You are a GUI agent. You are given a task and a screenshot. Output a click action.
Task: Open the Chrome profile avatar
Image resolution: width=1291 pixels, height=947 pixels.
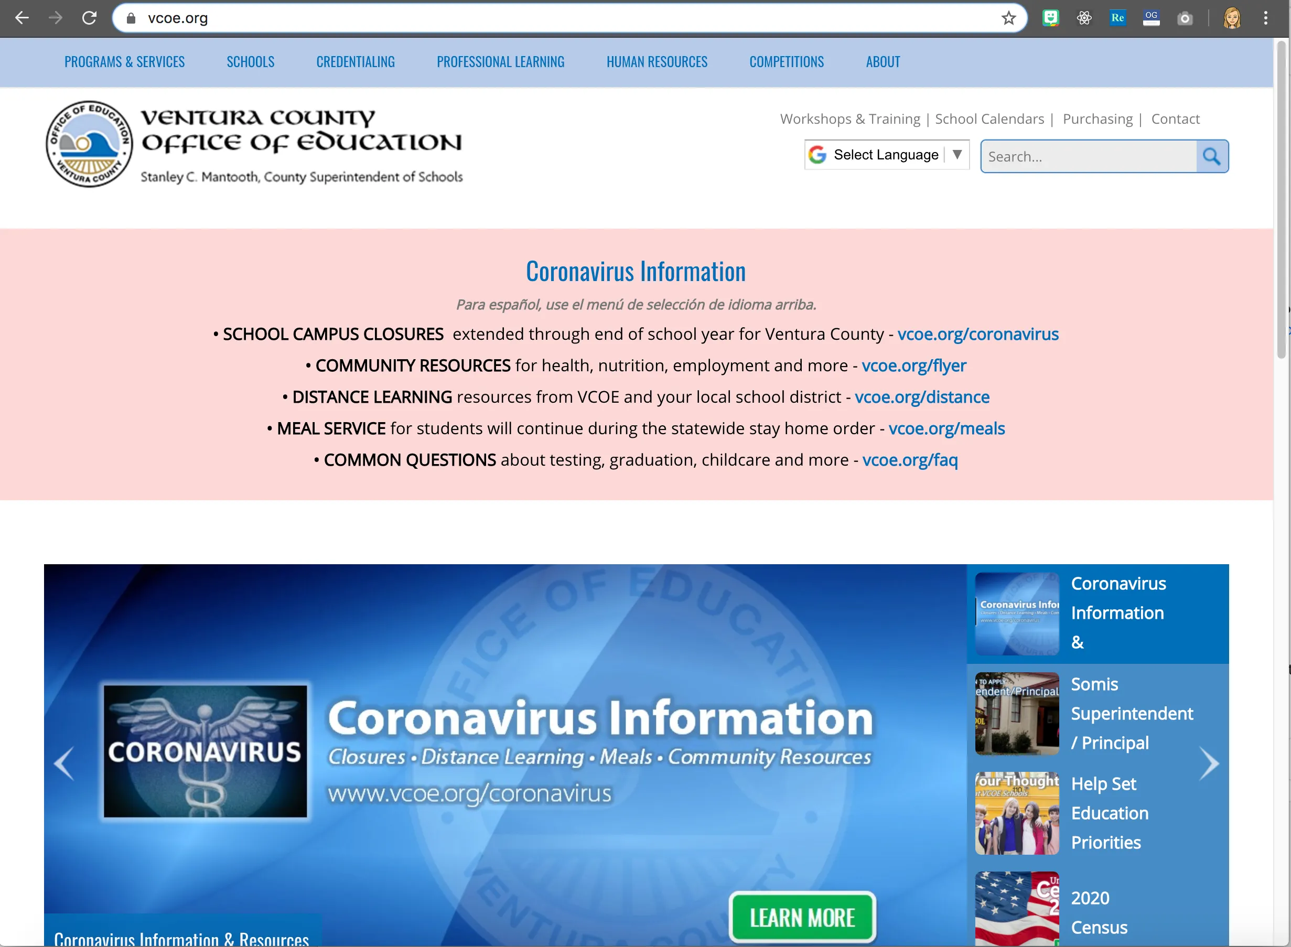pyautogui.click(x=1232, y=18)
